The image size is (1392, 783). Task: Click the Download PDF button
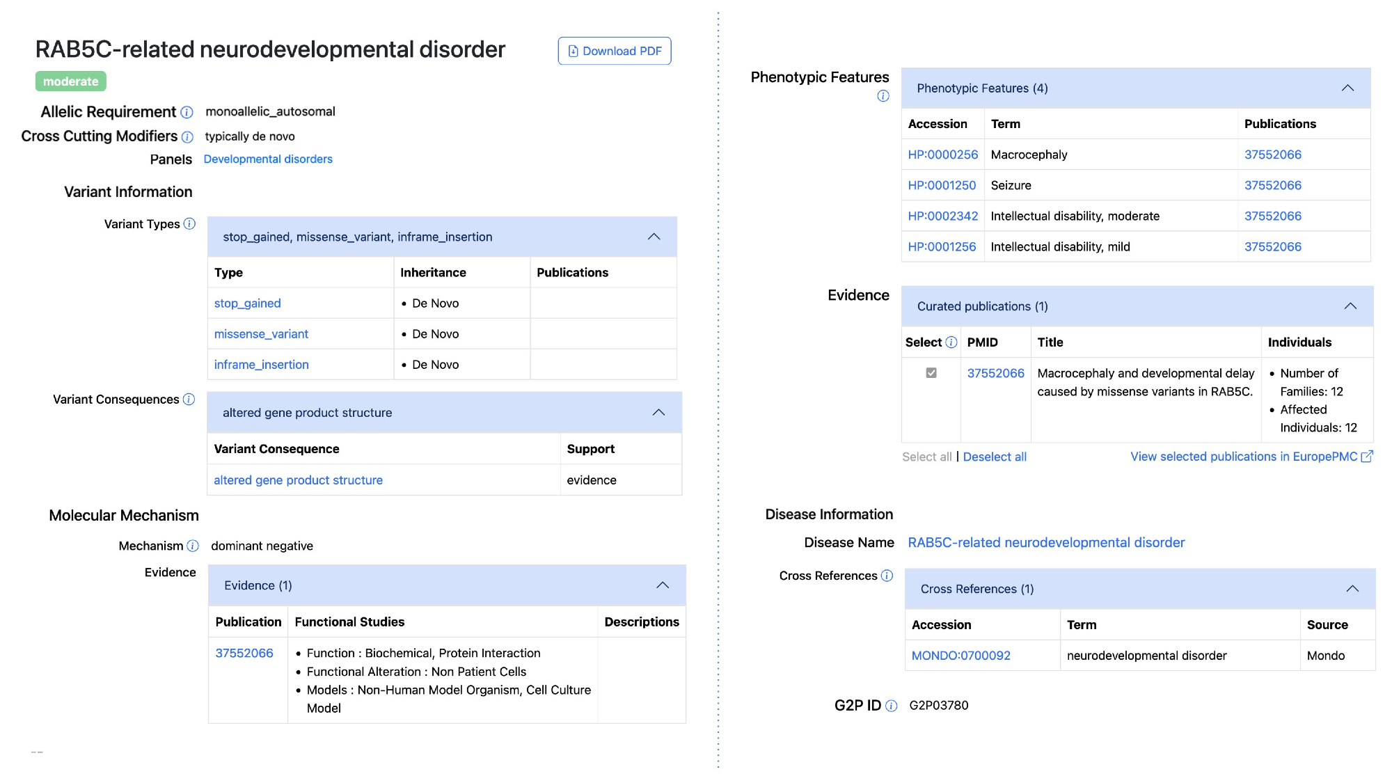[615, 51]
